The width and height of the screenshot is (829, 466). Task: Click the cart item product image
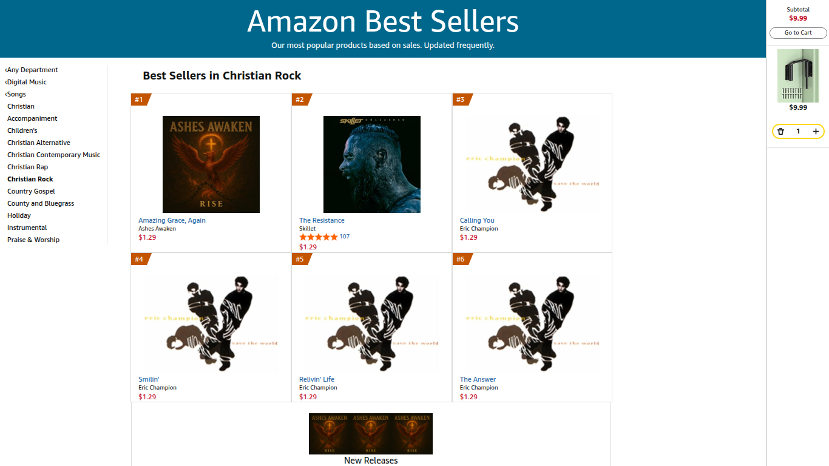click(x=798, y=76)
